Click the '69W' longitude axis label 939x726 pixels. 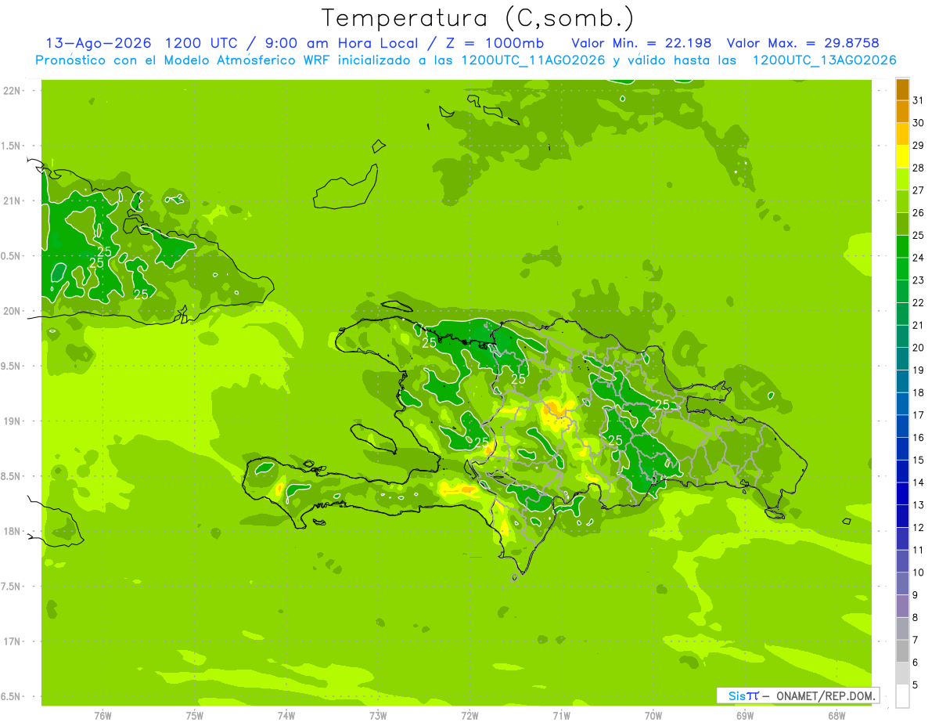pos(745,716)
